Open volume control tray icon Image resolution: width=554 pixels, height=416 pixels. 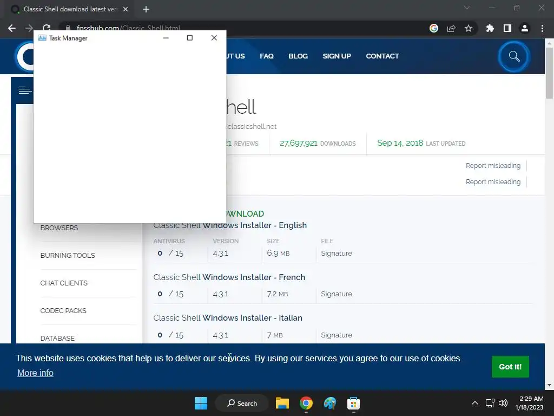pos(503,403)
